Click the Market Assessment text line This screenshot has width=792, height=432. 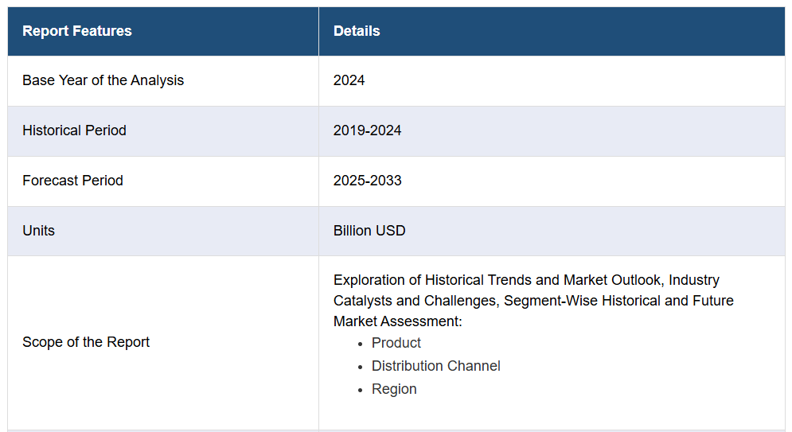click(397, 321)
